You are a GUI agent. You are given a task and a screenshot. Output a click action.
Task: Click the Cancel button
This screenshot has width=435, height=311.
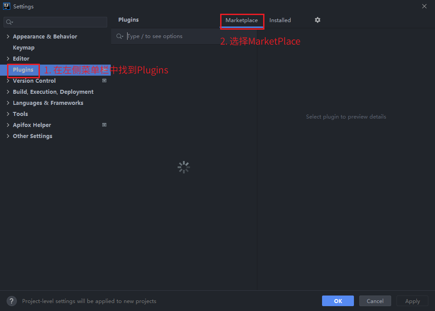tap(375, 301)
